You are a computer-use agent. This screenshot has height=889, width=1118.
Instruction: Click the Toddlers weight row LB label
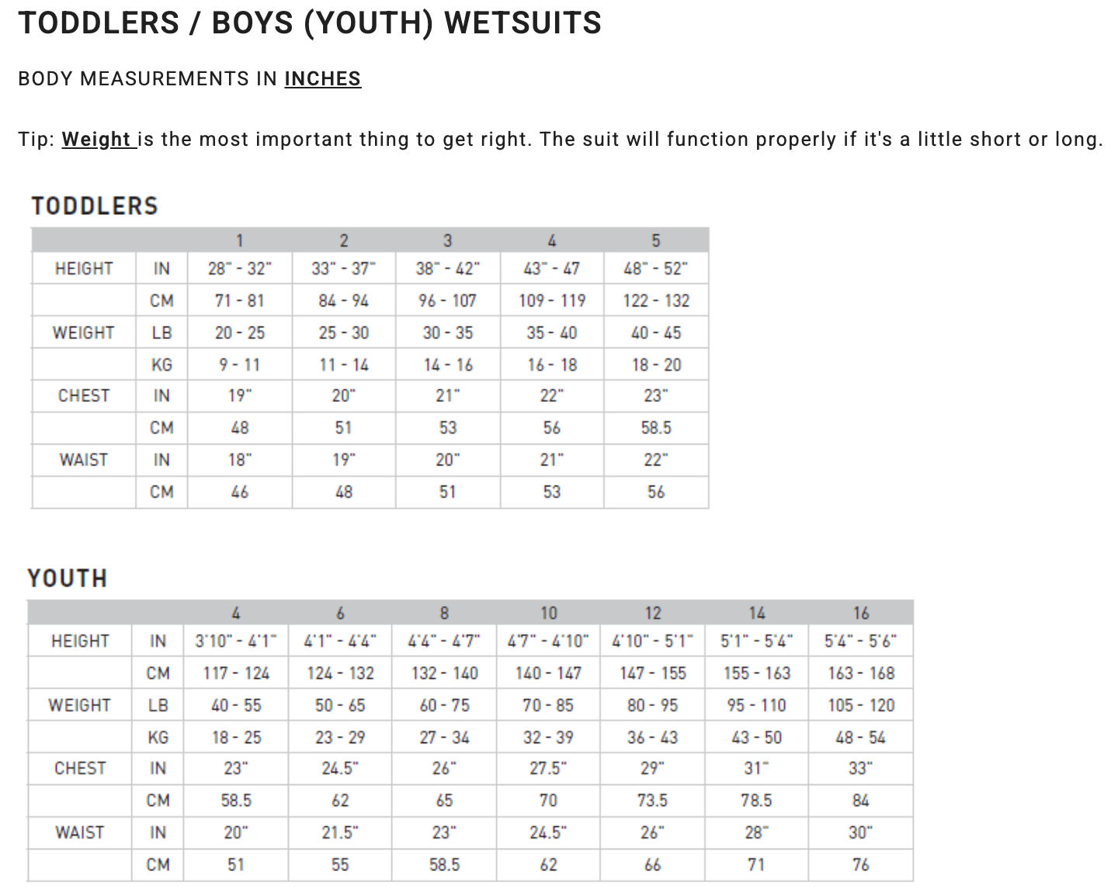pyautogui.click(x=161, y=333)
